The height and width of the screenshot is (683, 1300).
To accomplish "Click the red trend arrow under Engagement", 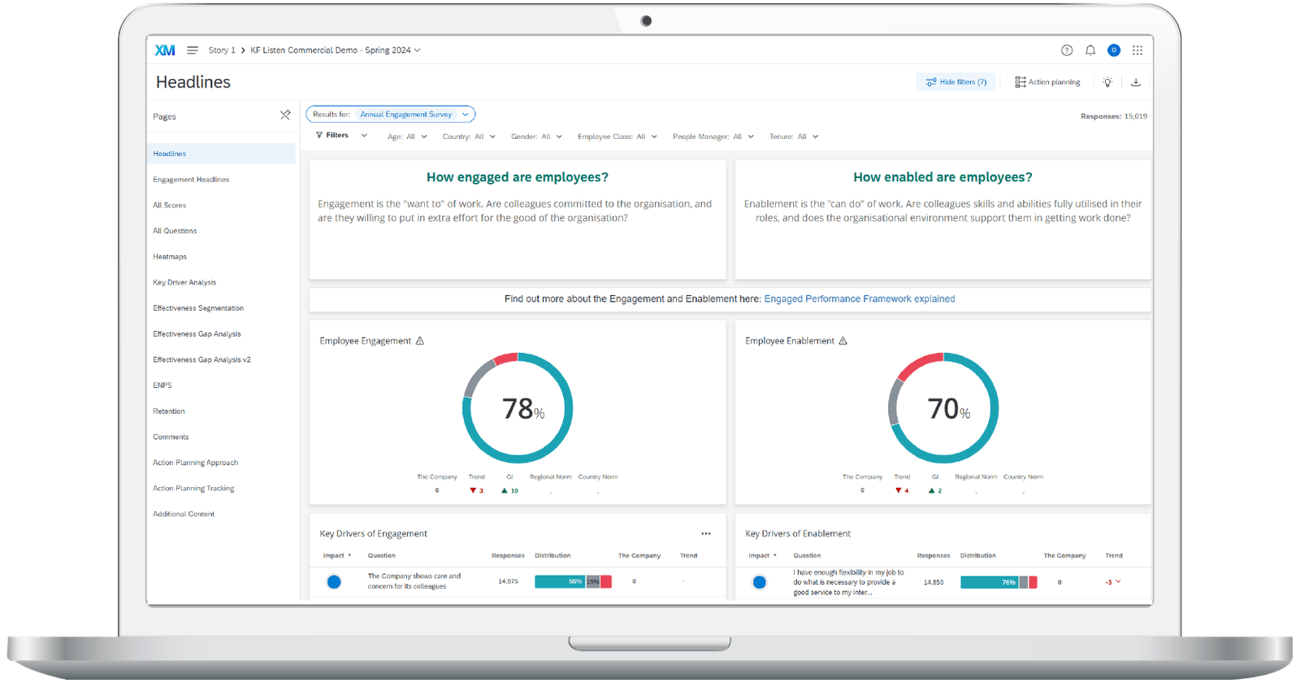I will point(473,491).
